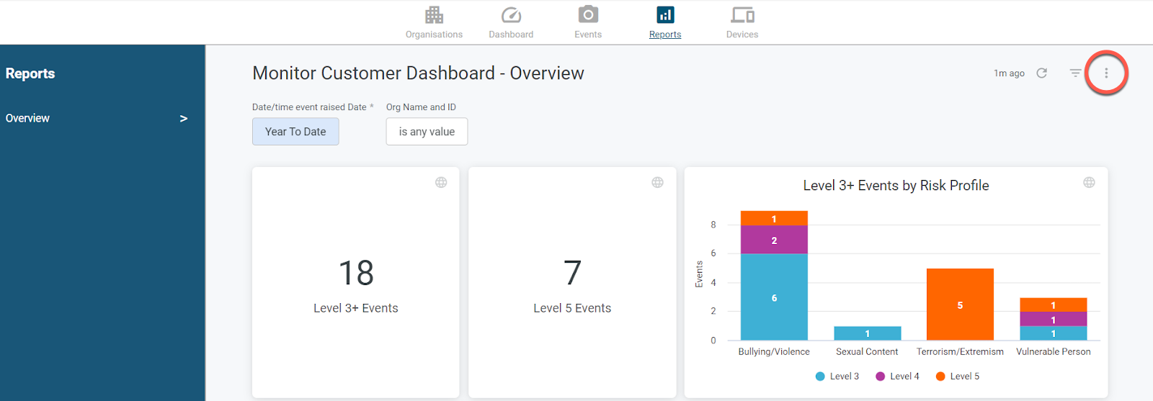This screenshot has width=1153, height=401.
Task: Toggle Level 3 series in chart legend
Action: pyautogui.click(x=837, y=376)
